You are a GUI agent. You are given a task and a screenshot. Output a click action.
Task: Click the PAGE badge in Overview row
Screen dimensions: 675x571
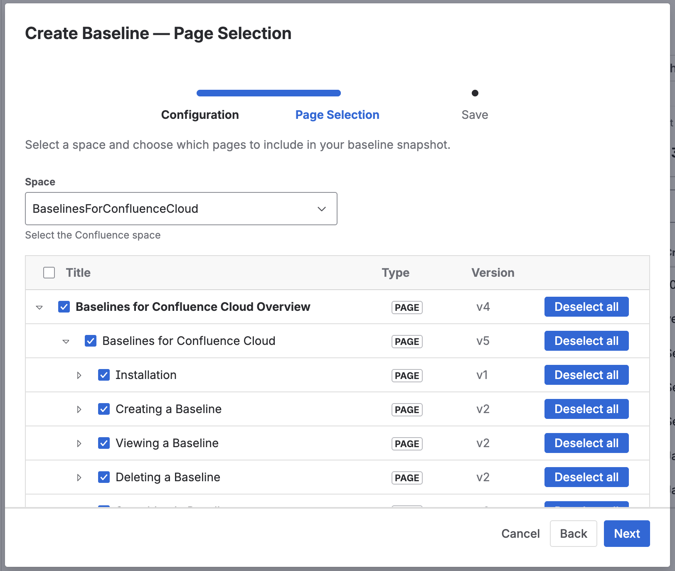(407, 308)
